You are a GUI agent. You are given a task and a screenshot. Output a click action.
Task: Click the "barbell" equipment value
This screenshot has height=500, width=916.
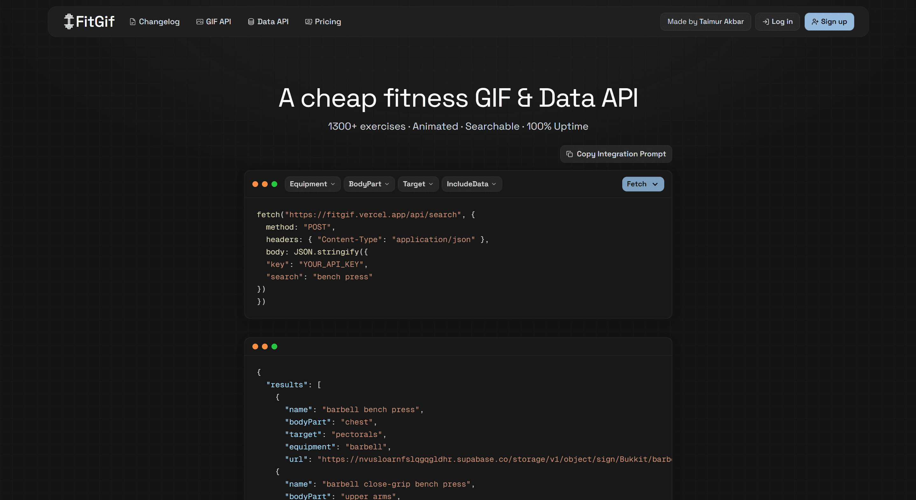click(366, 447)
